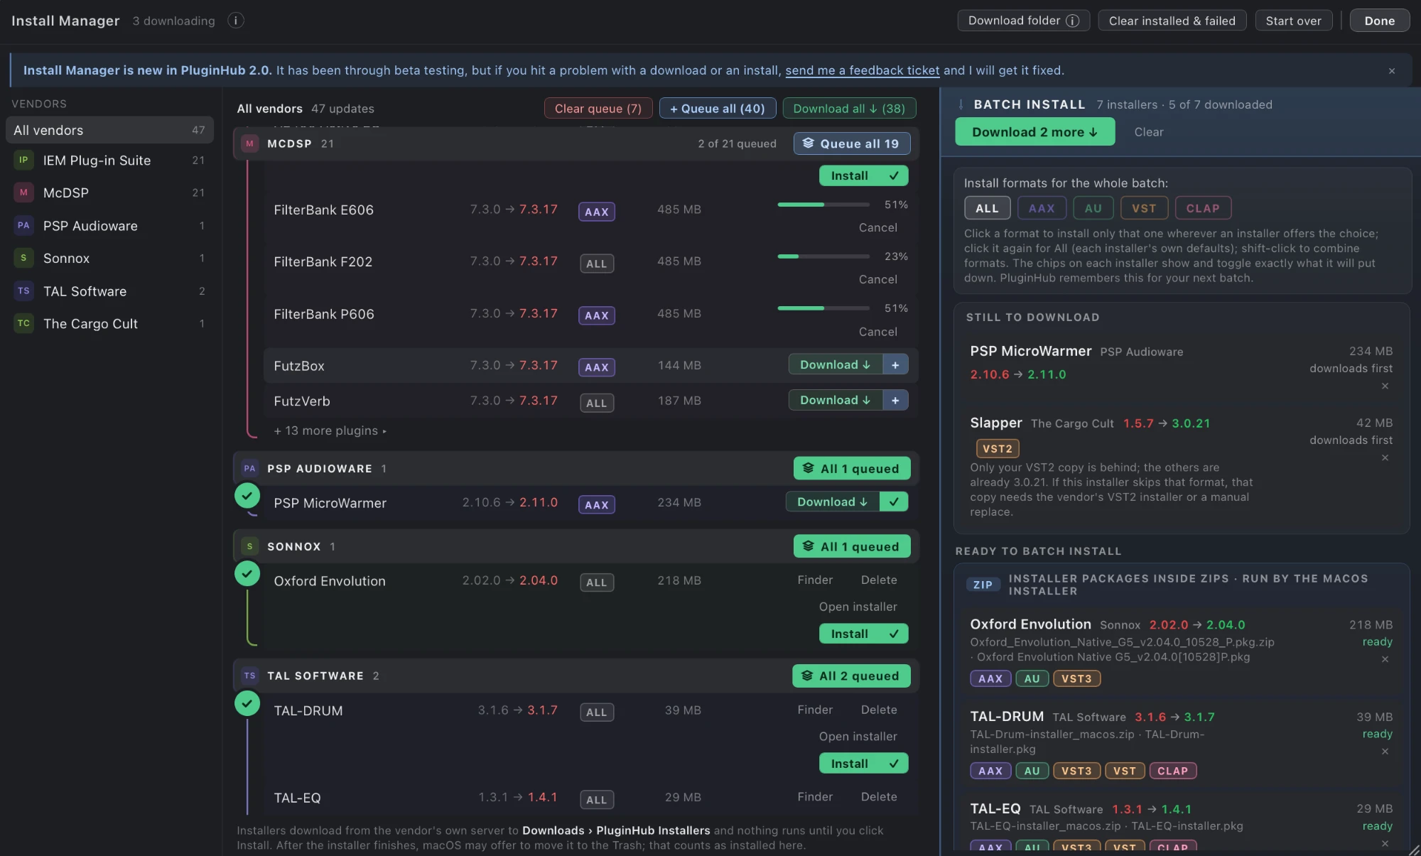Toggle the AAX format chip for whole batch
Viewport: 1421px width, 856px height.
1042,208
